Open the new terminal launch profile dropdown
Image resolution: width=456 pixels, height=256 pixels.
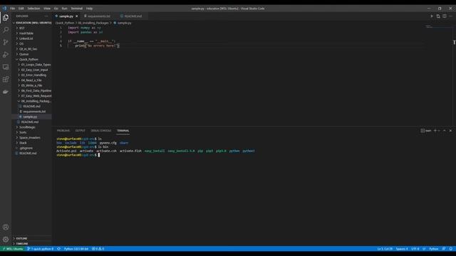tap(439, 131)
